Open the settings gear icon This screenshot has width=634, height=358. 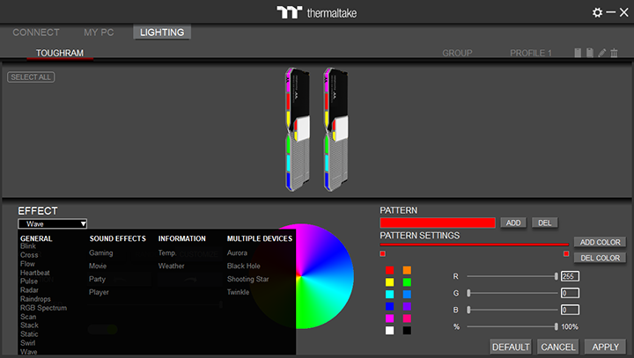coord(597,12)
